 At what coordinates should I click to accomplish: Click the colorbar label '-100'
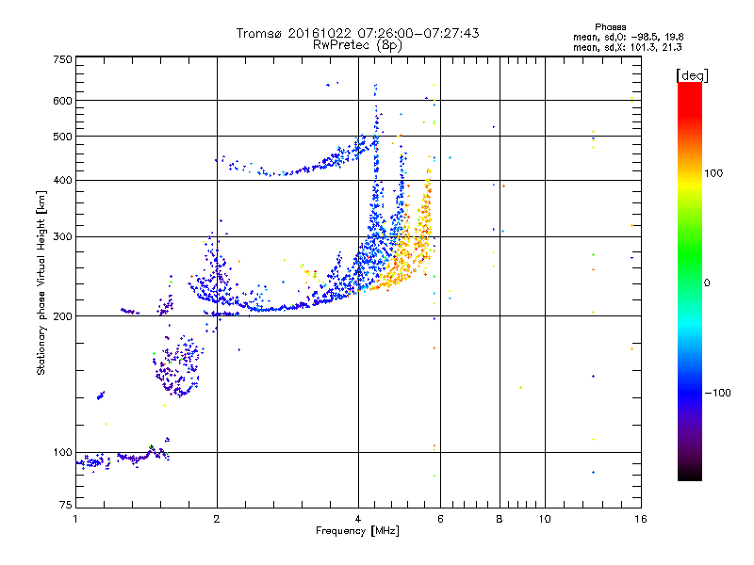coord(718,393)
